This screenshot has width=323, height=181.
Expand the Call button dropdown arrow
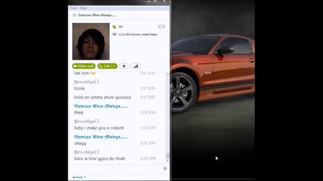[115, 66]
